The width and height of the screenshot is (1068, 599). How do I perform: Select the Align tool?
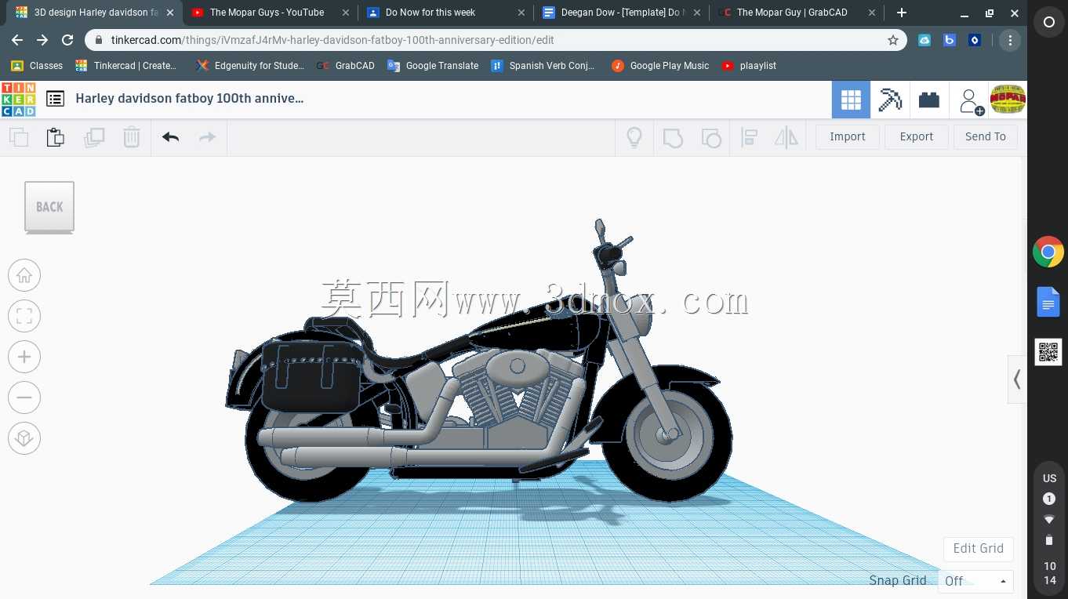[750, 137]
